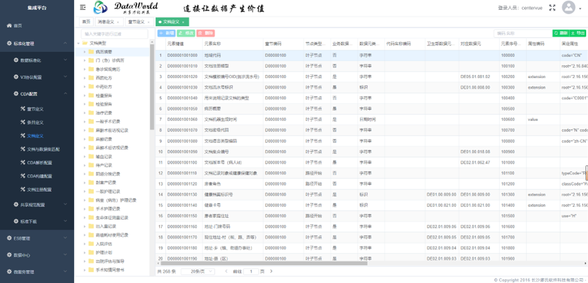The width and height of the screenshot is (588, 283).
Task: Click the gear icon beside 数据中心
Action: point(9,255)
